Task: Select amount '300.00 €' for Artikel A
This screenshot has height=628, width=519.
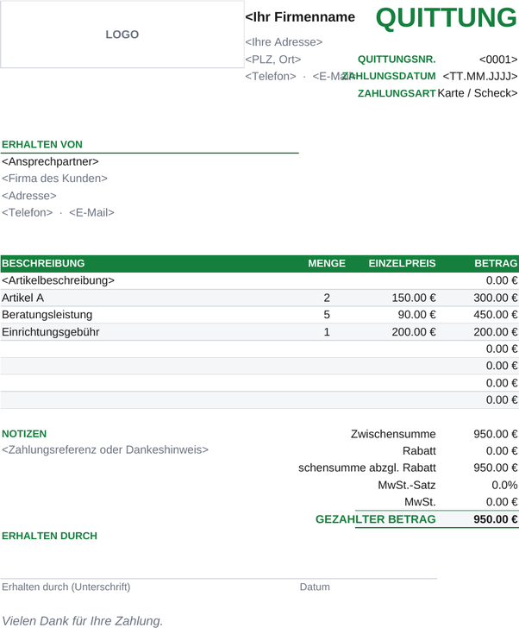Action: pyautogui.click(x=496, y=298)
